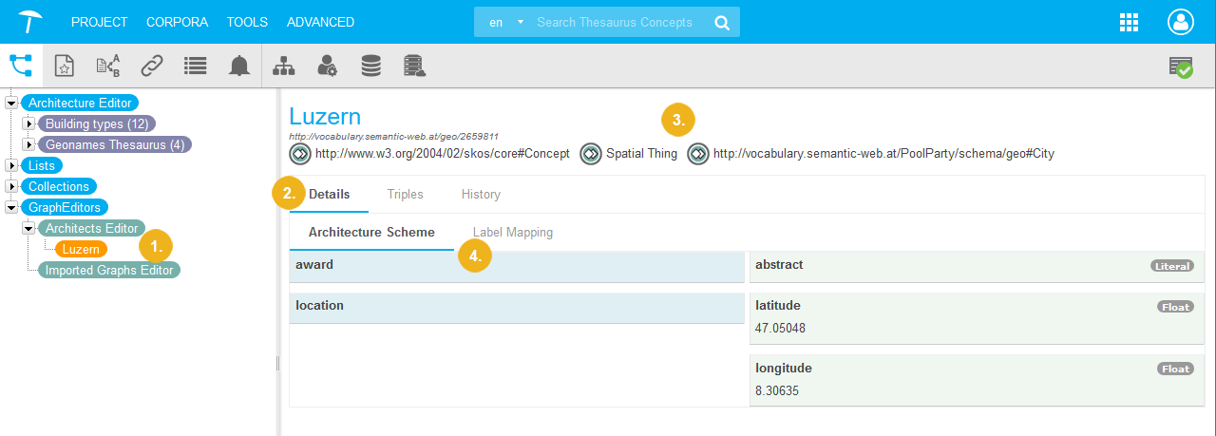Image resolution: width=1216 pixels, height=436 pixels.
Task: Open the en language dropdown
Action: 505,22
